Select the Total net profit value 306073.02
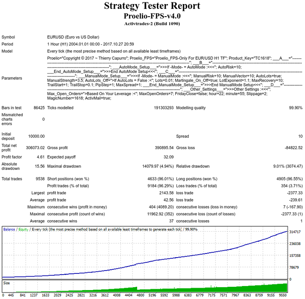Image resolution: width=305 pixels, height=299 pixels. (35, 147)
